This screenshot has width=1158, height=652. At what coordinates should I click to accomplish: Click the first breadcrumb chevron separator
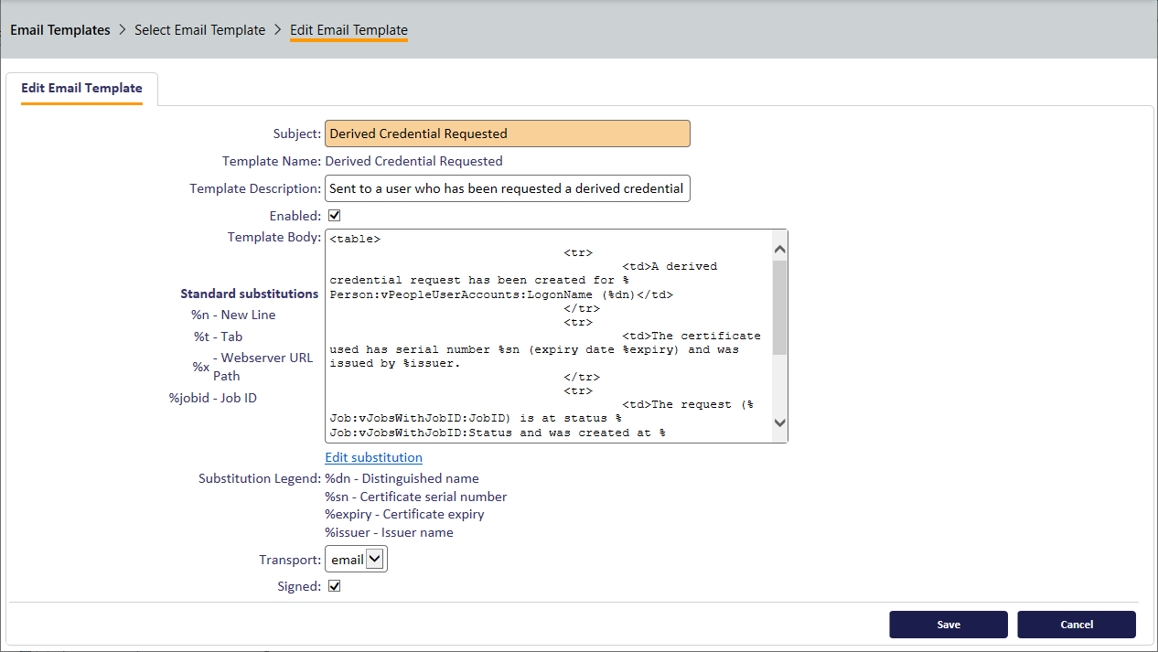point(123,30)
